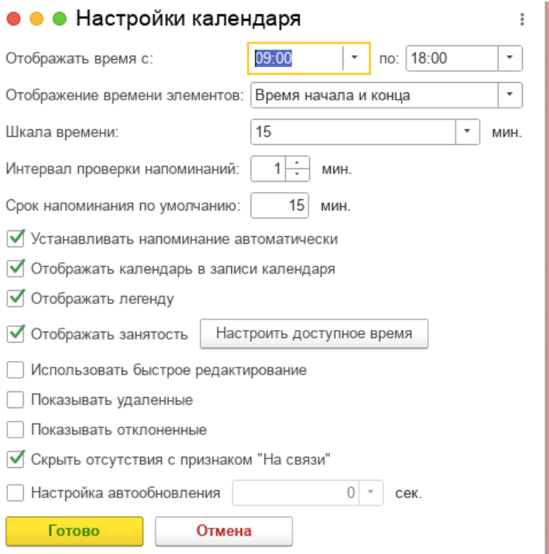549x554 pixels.
Task: Toggle calendar display in calendar entry
Action: pos(15,269)
